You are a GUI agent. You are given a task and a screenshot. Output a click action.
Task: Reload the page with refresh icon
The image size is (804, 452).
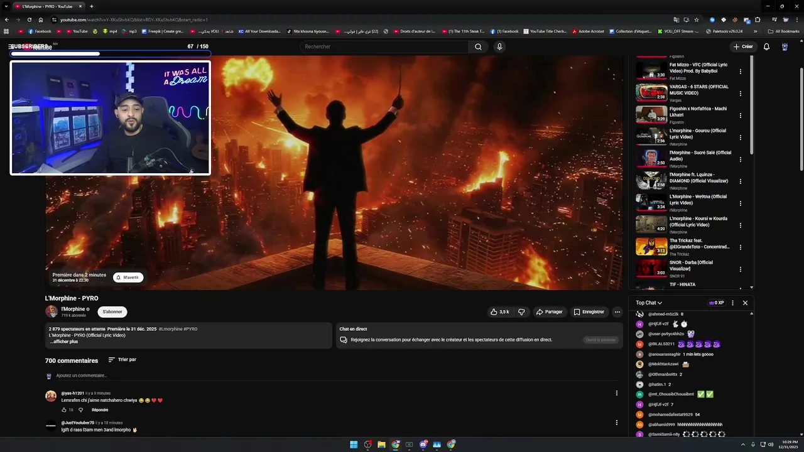pos(29,19)
